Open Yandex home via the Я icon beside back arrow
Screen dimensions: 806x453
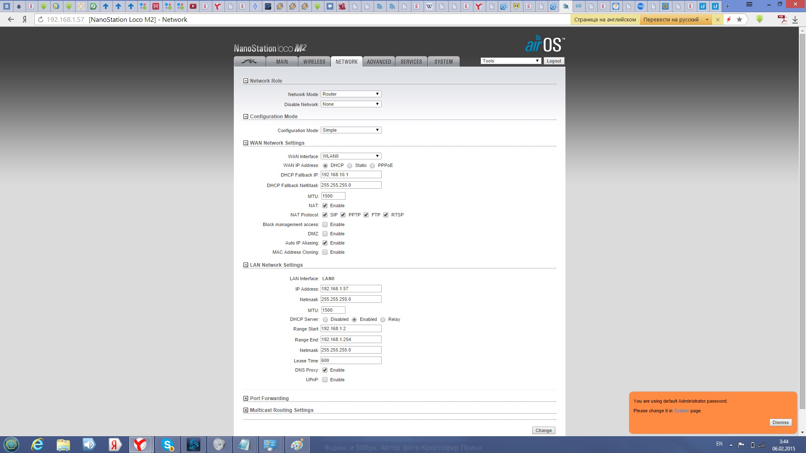(24, 19)
